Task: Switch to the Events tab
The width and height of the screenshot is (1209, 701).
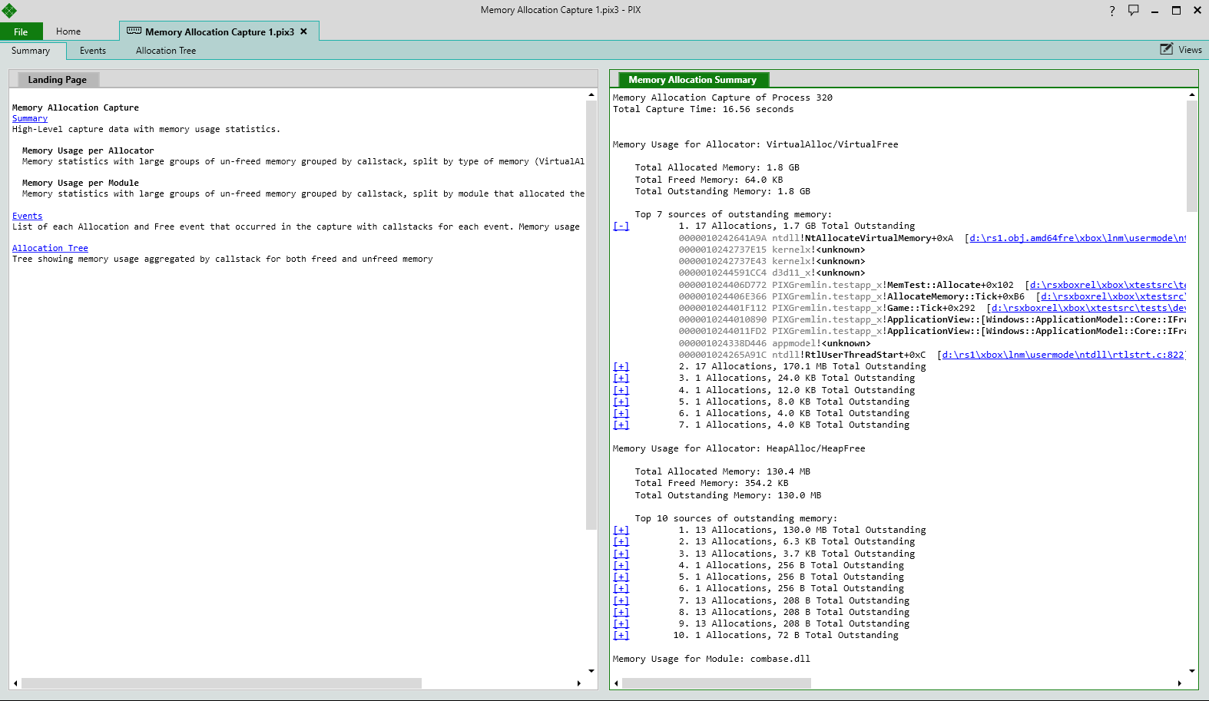Action: pyautogui.click(x=93, y=51)
